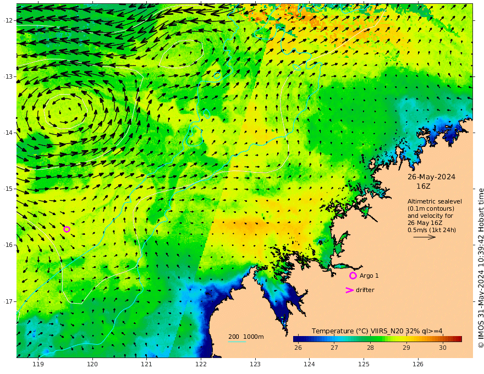Click longitude axis label 119
Screen dimensions: 484x374
[38, 364]
